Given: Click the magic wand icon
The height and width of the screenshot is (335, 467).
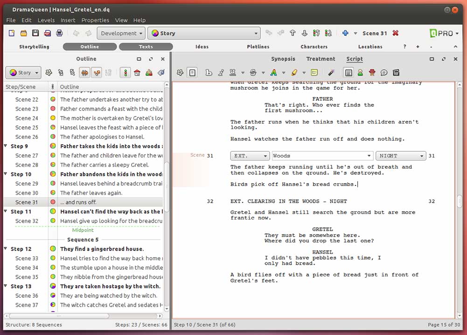Looking at the screenshot, I should coord(331,73).
